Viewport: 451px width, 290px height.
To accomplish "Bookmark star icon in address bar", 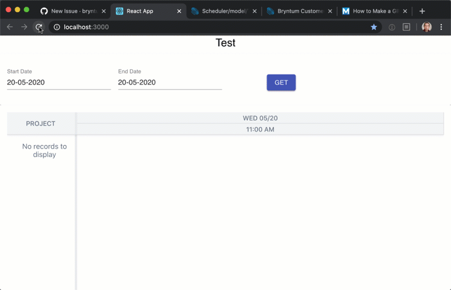I will tap(374, 27).
